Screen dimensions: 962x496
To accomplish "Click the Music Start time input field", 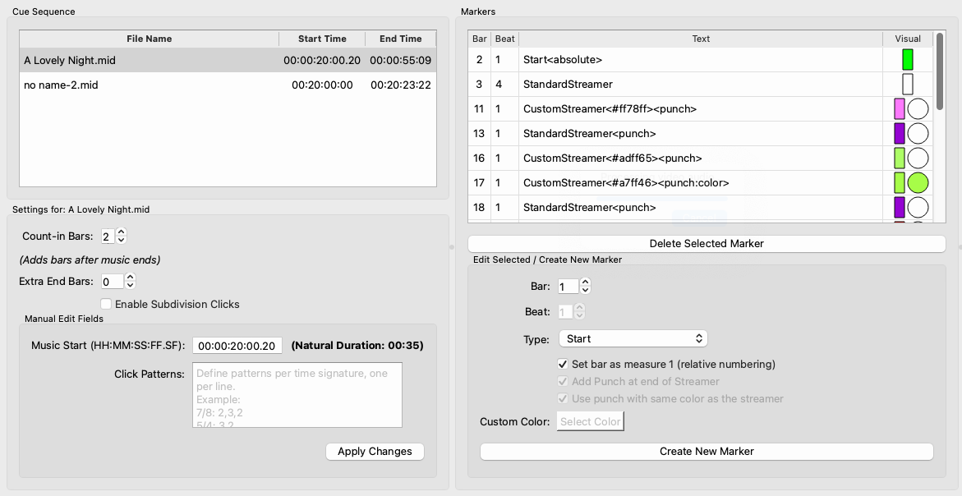I will coord(238,345).
